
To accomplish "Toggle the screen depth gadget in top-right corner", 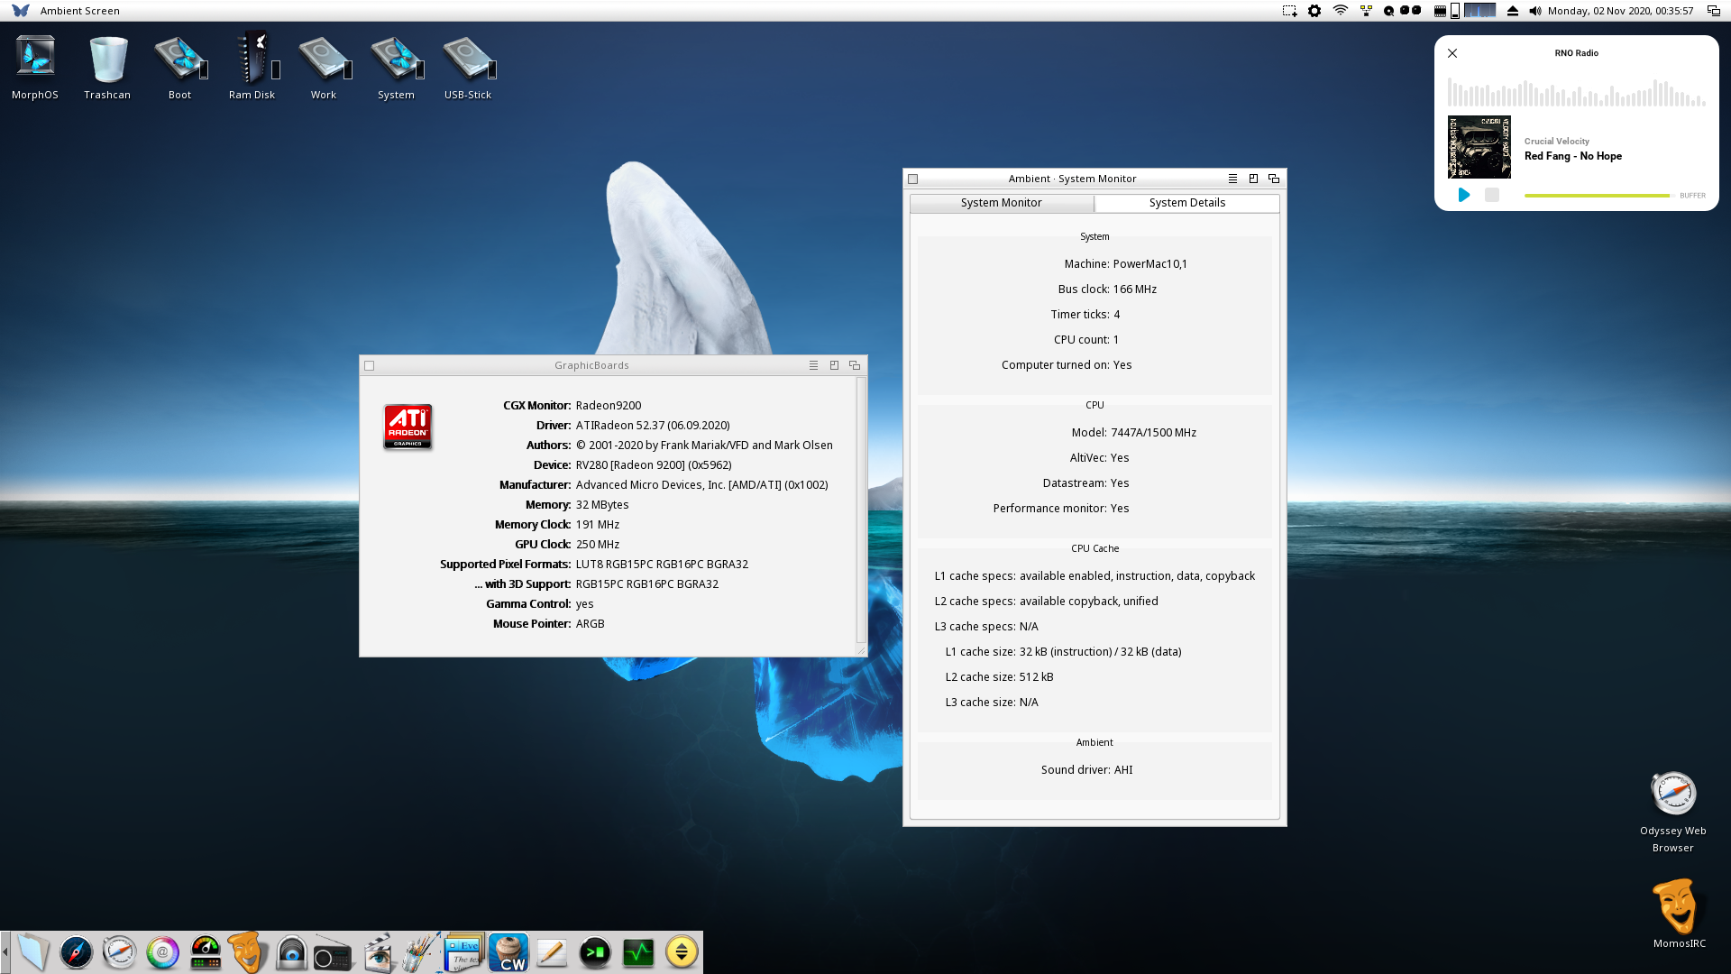I will [1714, 11].
